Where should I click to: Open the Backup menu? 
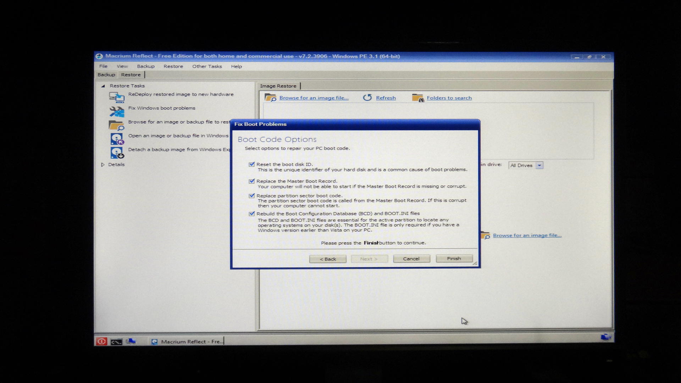point(146,66)
